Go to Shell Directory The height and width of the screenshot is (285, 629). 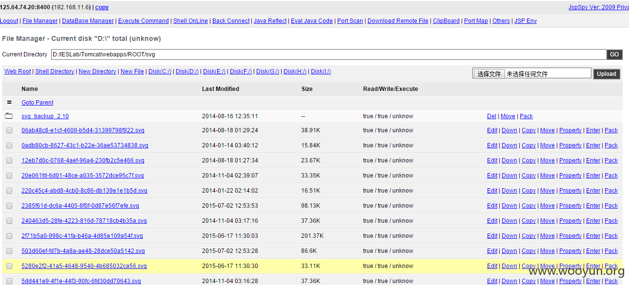55,71
